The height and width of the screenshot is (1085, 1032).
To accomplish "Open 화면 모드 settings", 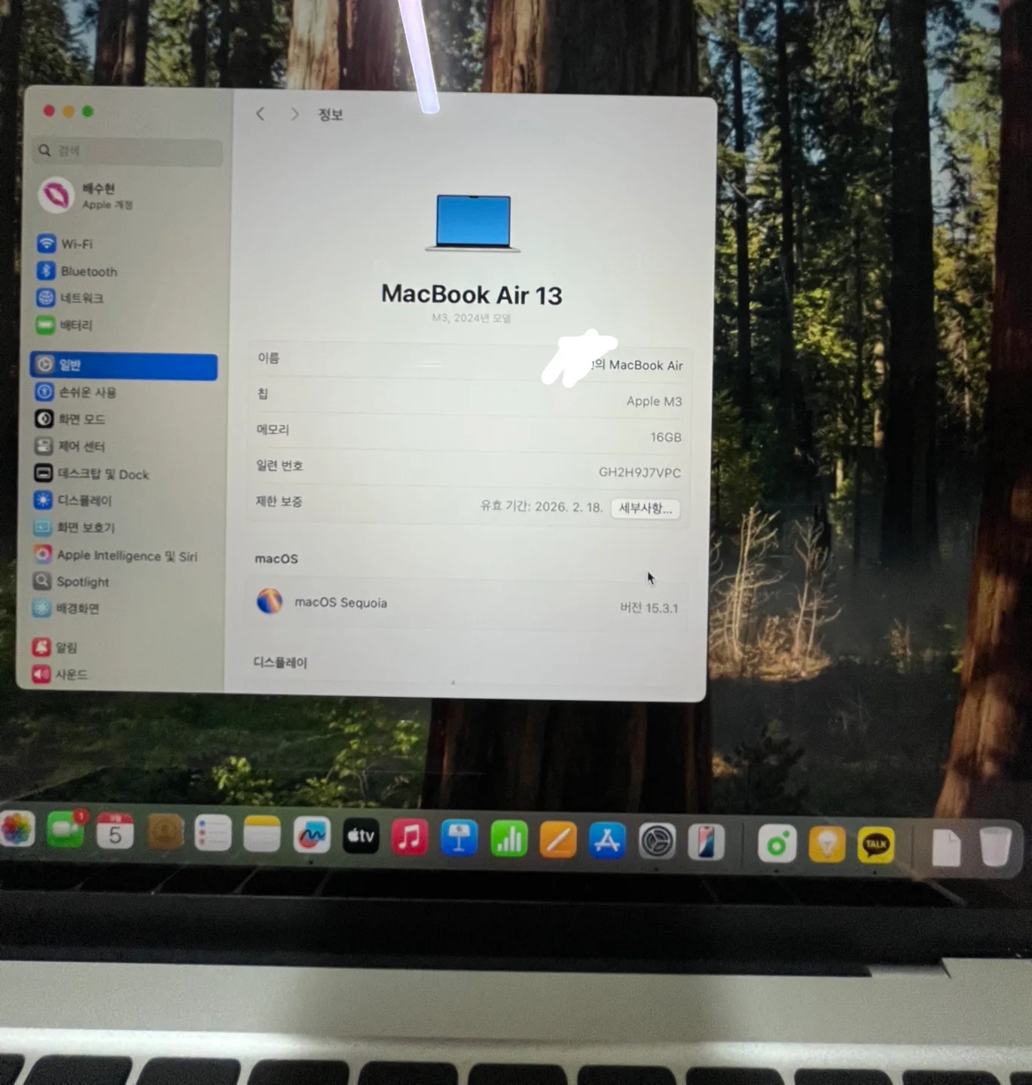I will (x=70, y=419).
